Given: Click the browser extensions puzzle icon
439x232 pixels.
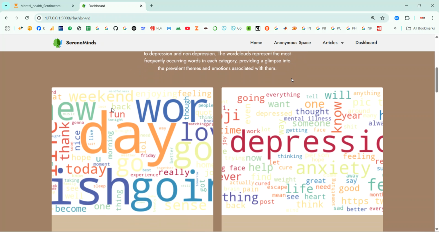Looking at the screenshot, I should [x=407, y=18].
